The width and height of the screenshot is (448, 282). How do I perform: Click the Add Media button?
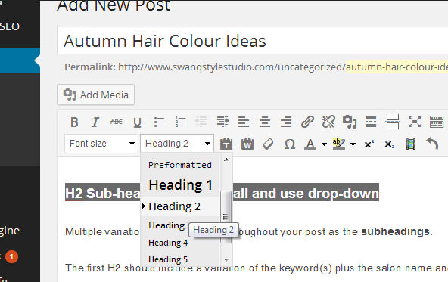[95, 95]
